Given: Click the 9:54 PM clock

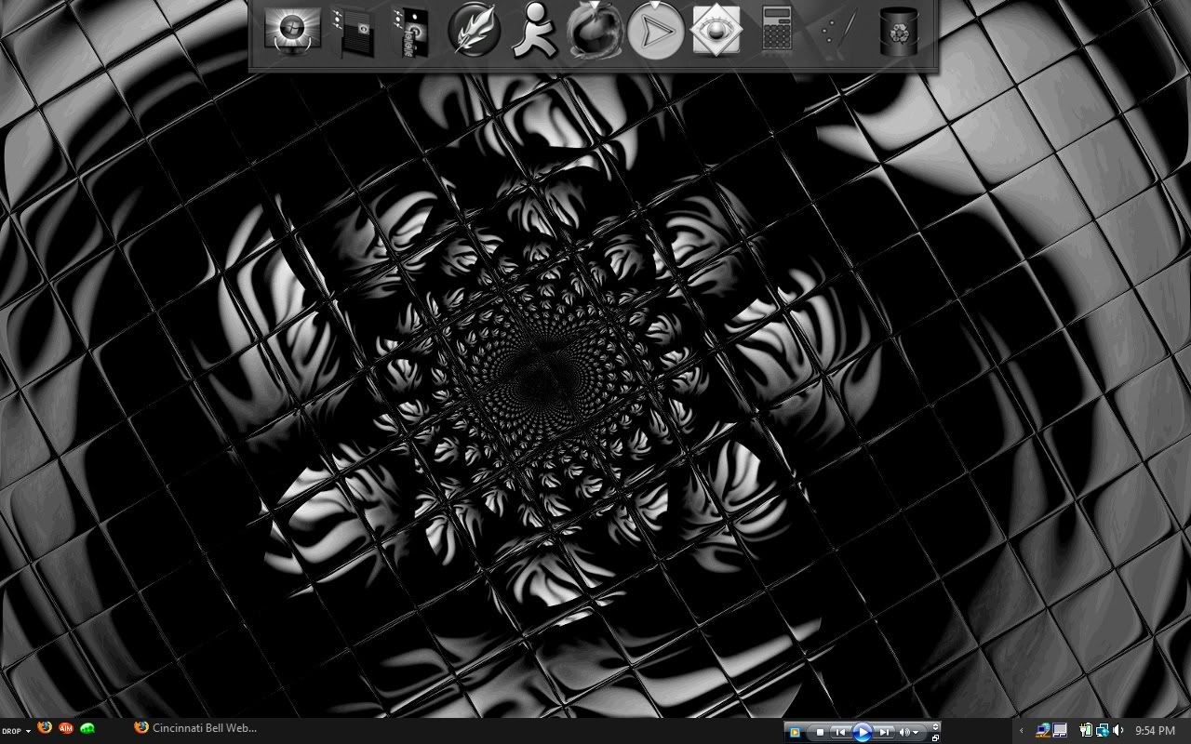Looking at the screenshot, I should tap(1155, 730).
